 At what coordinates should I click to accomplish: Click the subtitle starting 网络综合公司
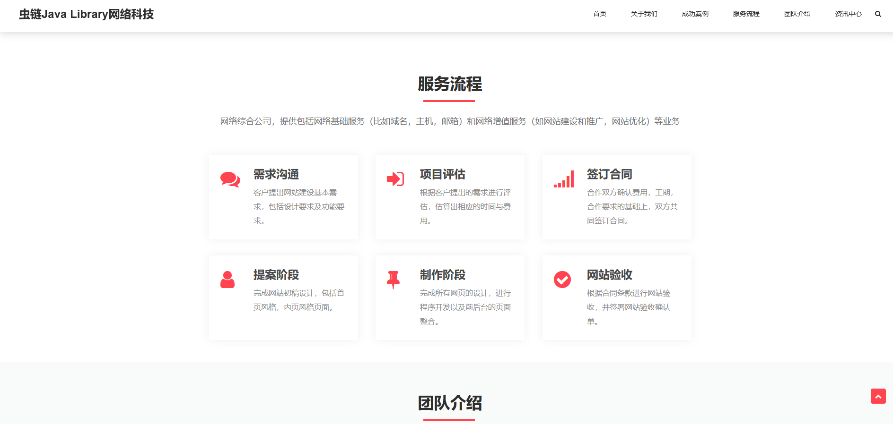[x=450, y=121]
